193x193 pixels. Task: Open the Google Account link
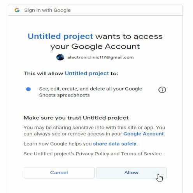pos(144,134)
